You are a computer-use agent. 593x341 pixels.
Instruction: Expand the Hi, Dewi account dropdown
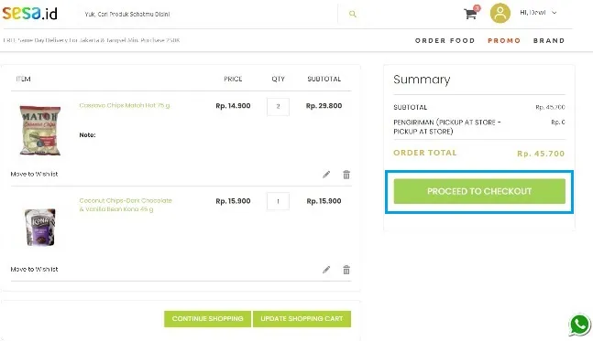(x=538, y=13)
